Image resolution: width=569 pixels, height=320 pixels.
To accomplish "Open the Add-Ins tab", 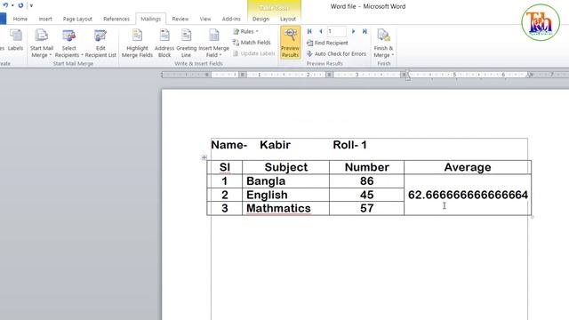I will tap(231, 19).
